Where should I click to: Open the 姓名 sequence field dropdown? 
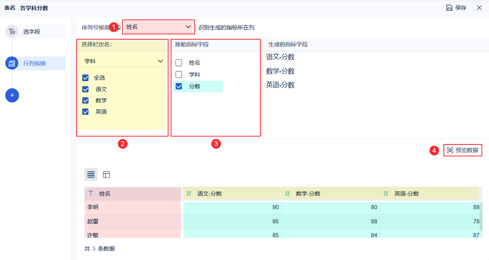point(158,27)
